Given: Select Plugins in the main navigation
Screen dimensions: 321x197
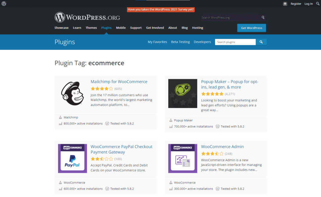Looking at the screenshot, I should pos(106,28).
